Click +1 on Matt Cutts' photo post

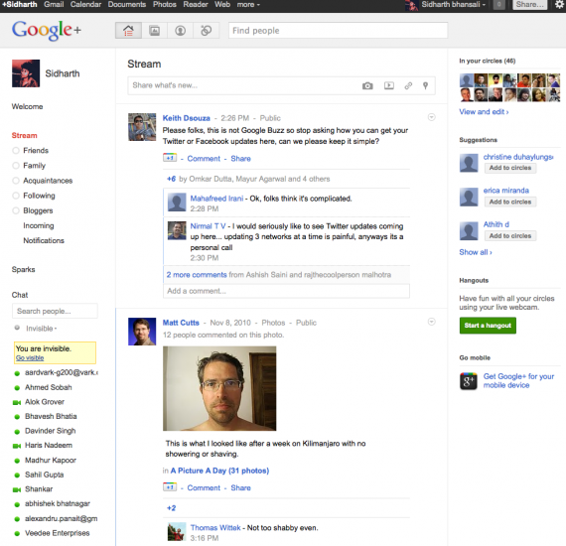coord(170,486)
